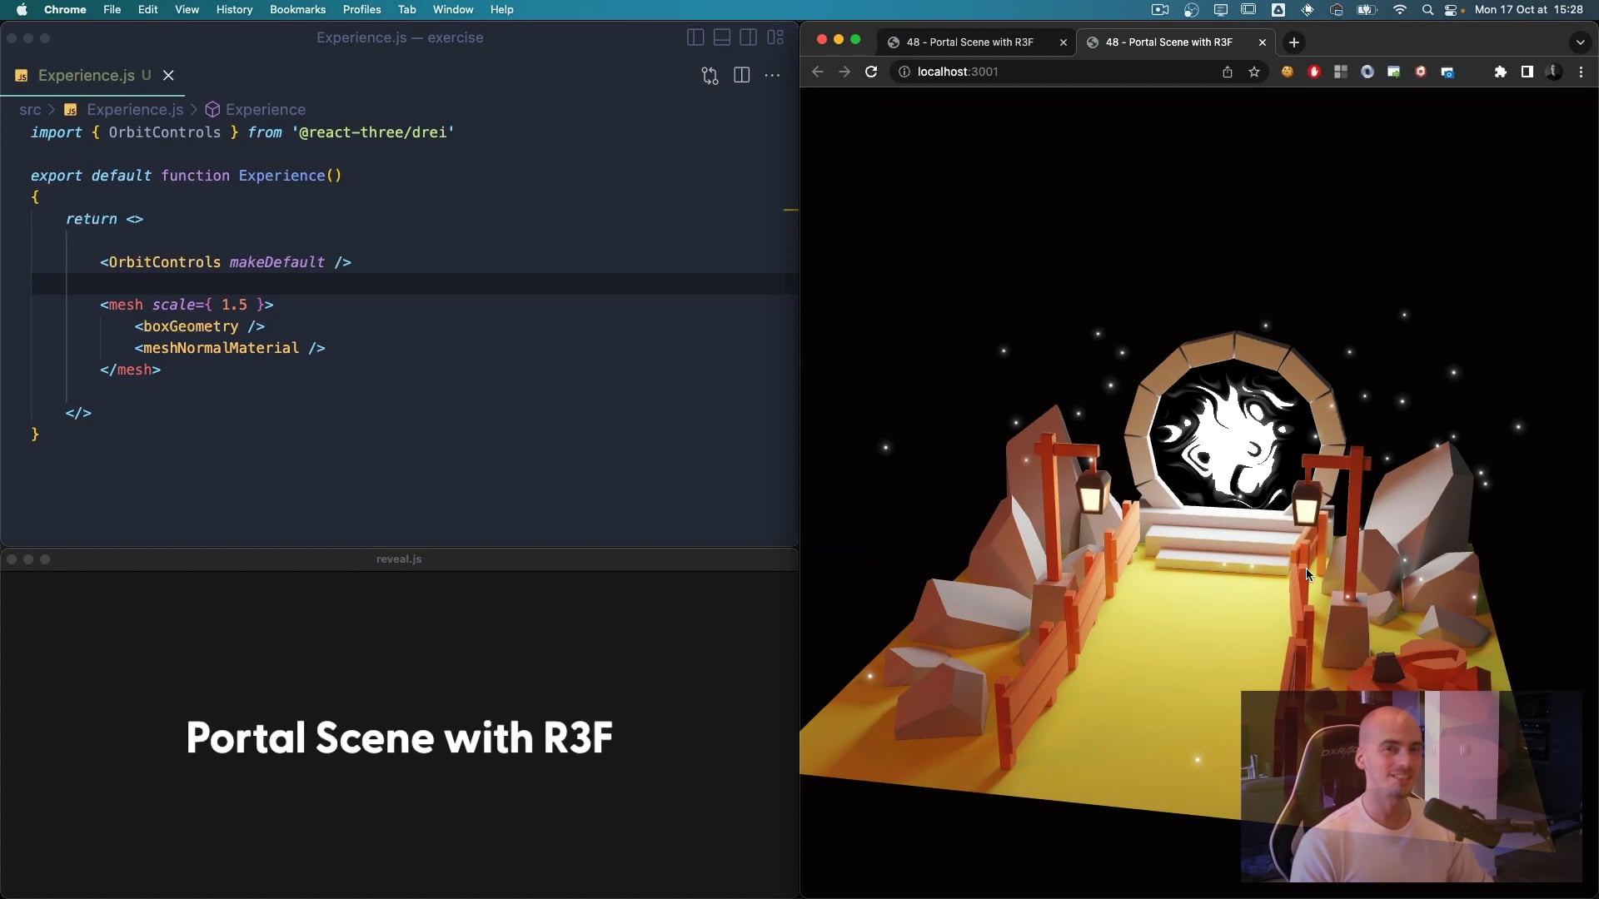The width and height of the screenshot is (1599, 899).
Task: Toggle the secondary sidebar visibility
Action: click(x=749, y=37)
